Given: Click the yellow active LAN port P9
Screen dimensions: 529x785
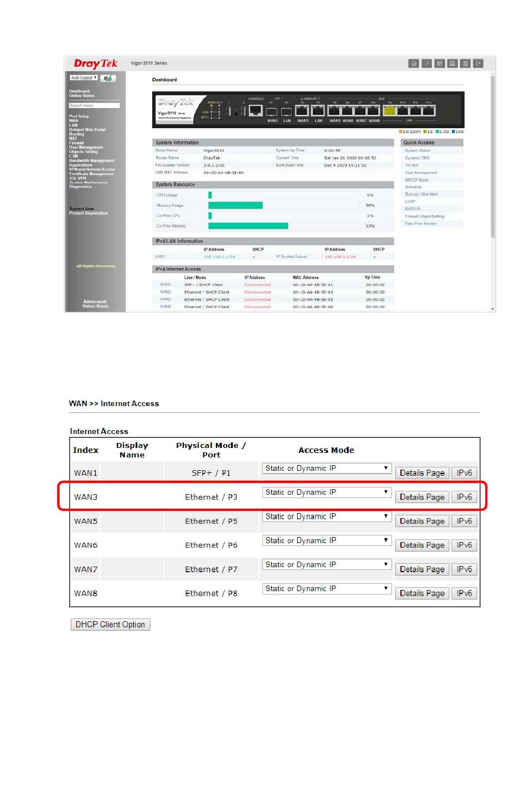Looking at the screenshot, I should tap(390, 111).
